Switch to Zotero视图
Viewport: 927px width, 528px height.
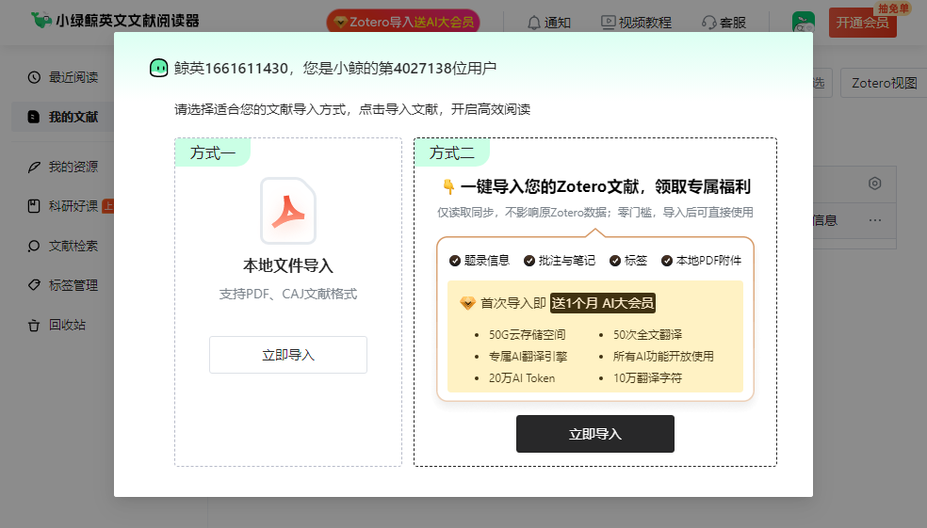coord(884,83)
